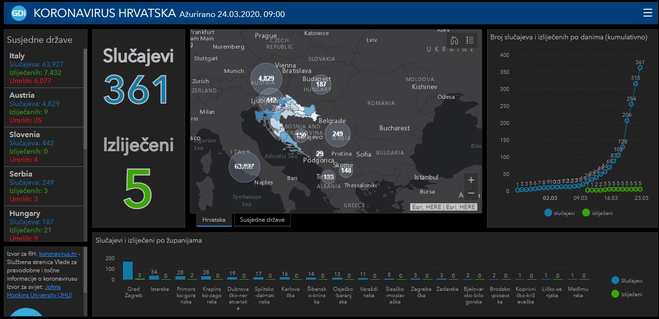Click the line chart's 361 data point
This screenshot has height=319, width=659.
[640, 68]
